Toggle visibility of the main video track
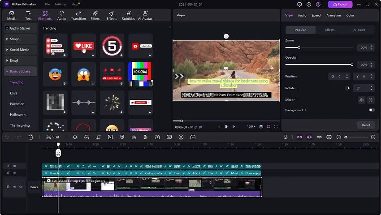Image resolution: width=381 pixels, height=215 pixels. click(x=15, y=187)
